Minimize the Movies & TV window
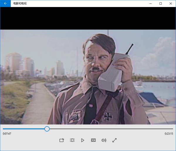Image resolution: width=176 pixels, height=151 pixels. (x=150, y=4)
